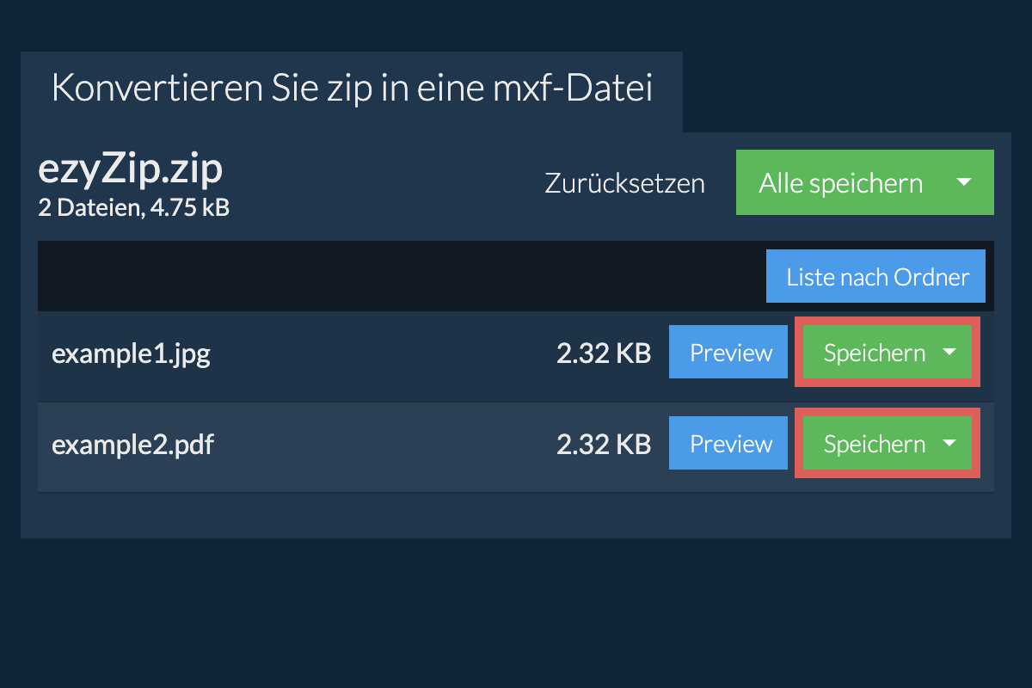This screenshot has width=1032, height=688.
Task: Click the example1.jpg file name
Action: [x=131, y=353]
